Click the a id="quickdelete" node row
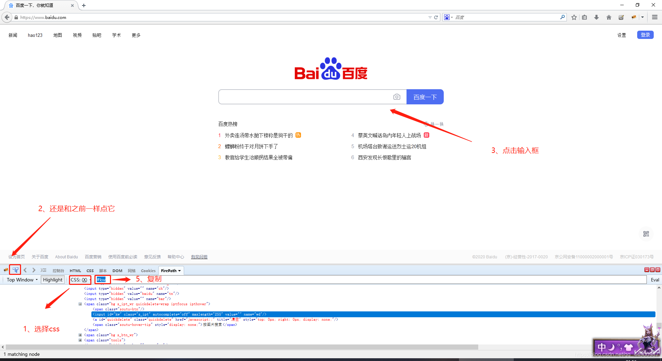The image size is (662, 361). tap(215, 320)
